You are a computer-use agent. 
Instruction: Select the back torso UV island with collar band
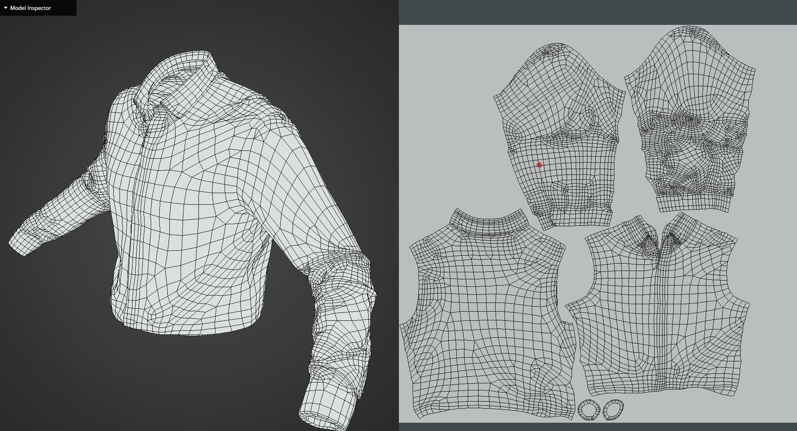(488, 315)
